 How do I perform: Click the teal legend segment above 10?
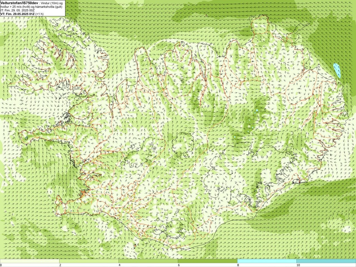coord(326,261)
